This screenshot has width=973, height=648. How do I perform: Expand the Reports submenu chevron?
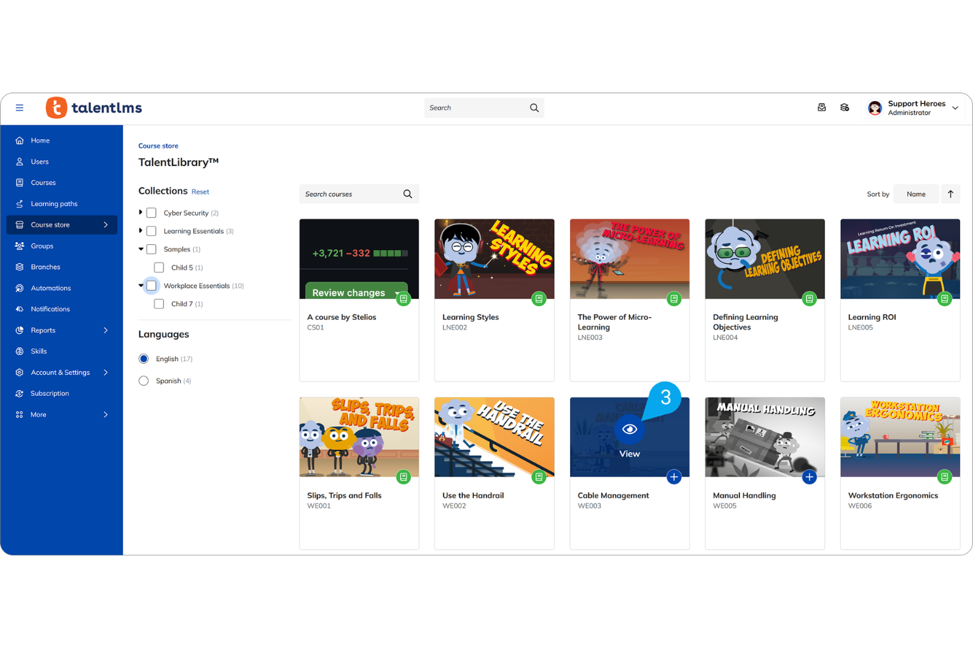105,330
